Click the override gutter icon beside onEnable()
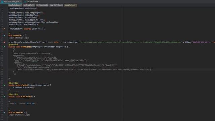The image size is (215, 121). (4, 36)
